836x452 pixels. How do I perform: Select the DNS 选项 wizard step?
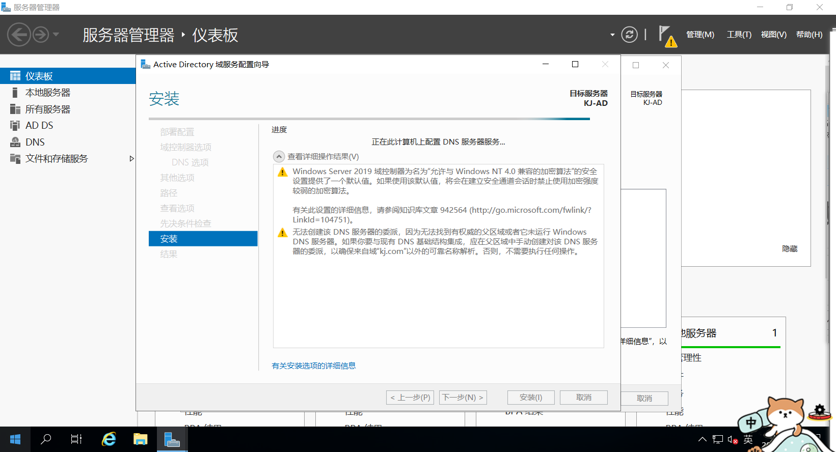pos(190,162)
